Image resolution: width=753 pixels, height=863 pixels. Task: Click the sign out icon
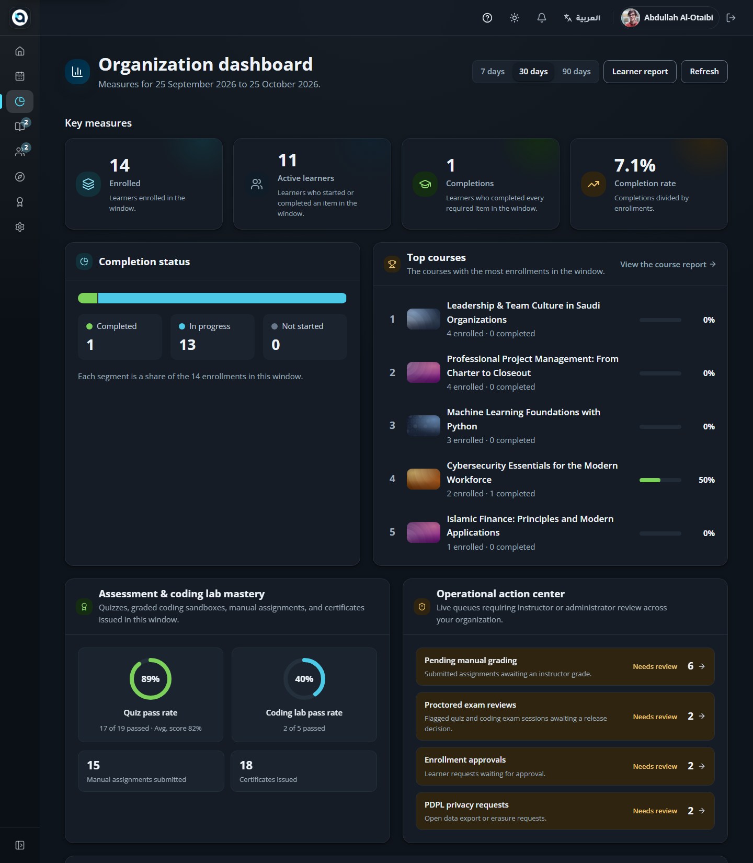(x=731, y=18)
